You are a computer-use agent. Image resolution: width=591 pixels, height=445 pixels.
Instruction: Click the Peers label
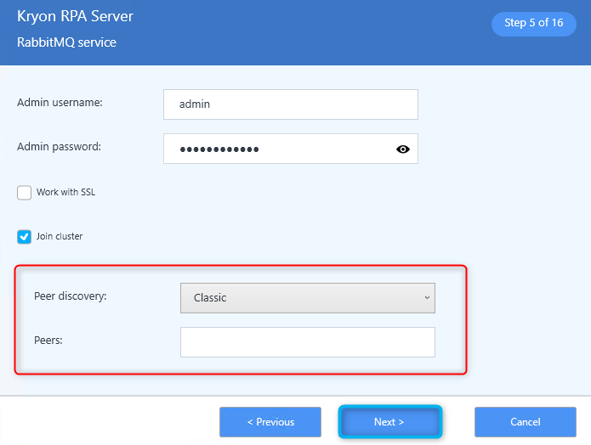point(48,341)
